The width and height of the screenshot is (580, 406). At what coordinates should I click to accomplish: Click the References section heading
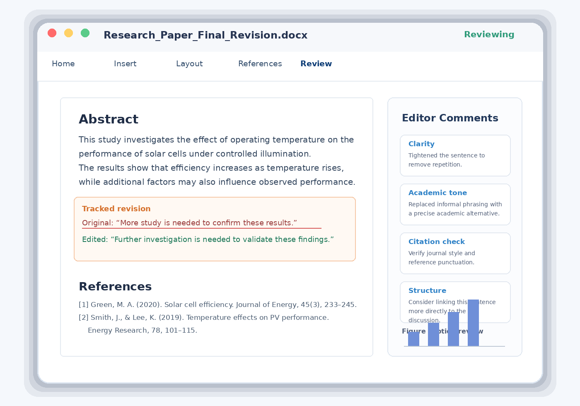[x=115, y=287]
